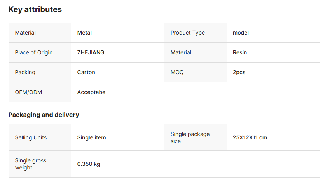Image resolution: width=325 pixels, height=181 pixels.
Task: Select the Single item value
Action: tap(91, 138)
